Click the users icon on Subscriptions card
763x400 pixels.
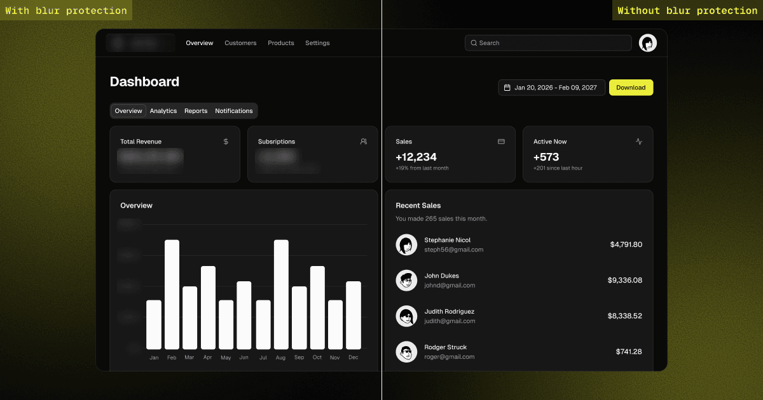364,142
